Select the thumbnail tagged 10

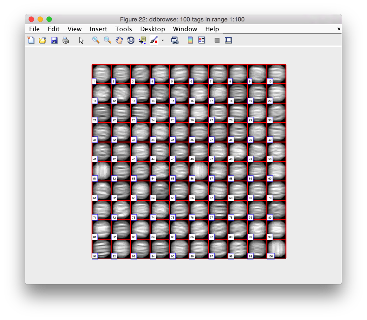point(276,74)
